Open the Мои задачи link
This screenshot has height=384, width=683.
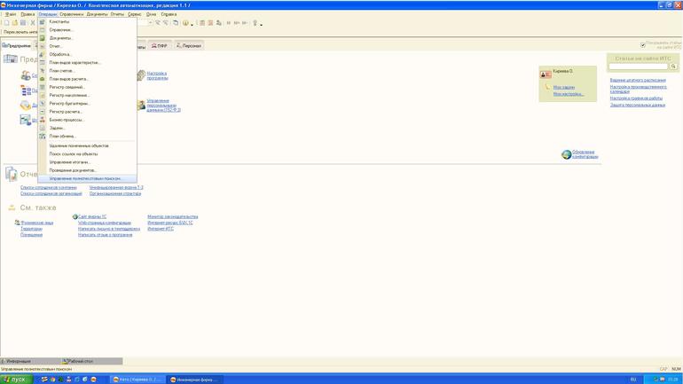563,87
